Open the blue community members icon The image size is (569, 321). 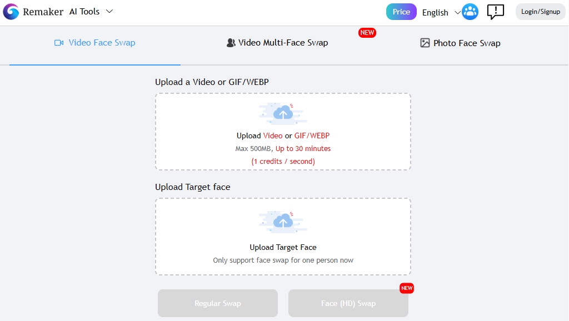click(470, 11)
